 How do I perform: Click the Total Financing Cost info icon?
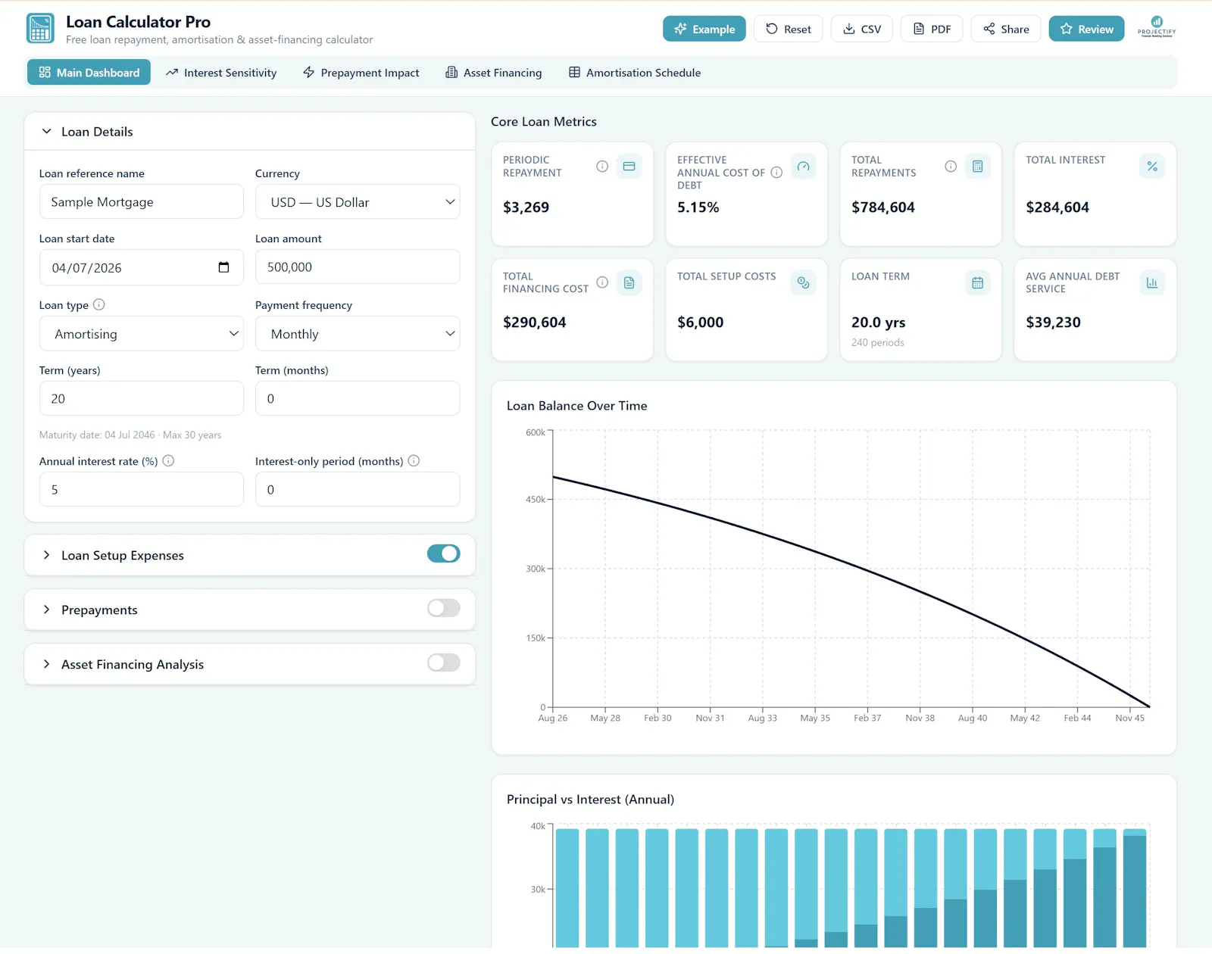coord(602,282)
